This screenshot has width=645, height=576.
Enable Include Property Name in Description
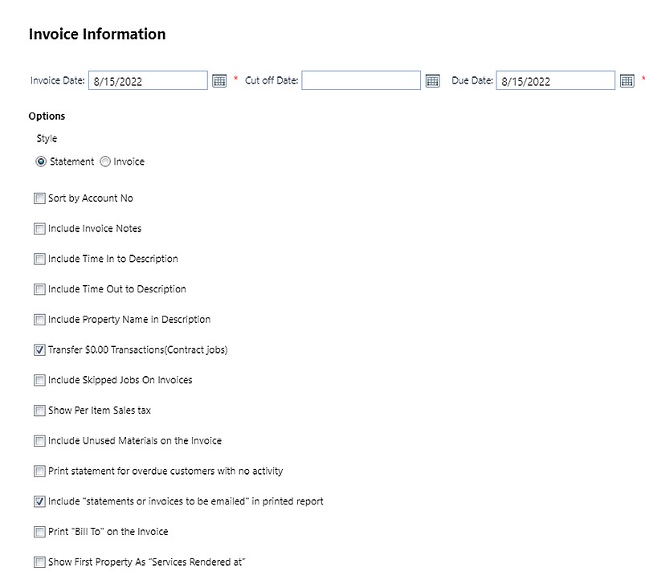39,320
